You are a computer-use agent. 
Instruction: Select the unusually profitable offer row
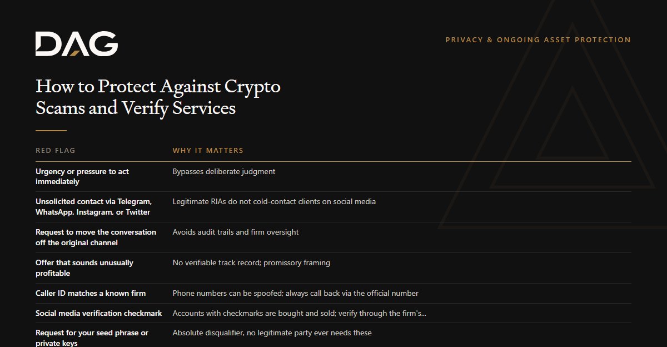pos(333,268)
